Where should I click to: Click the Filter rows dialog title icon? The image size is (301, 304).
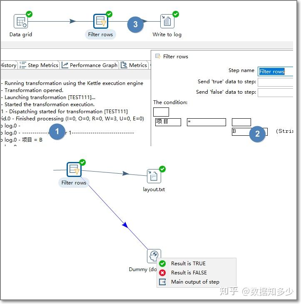158,56
